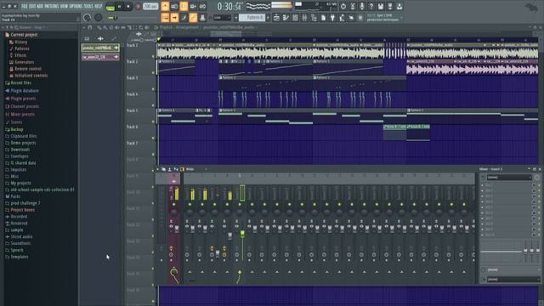The height and width of the screenshot is (306, 544).
Task: Open the Piano roll view icon
Action: click(x=286, y=18)
